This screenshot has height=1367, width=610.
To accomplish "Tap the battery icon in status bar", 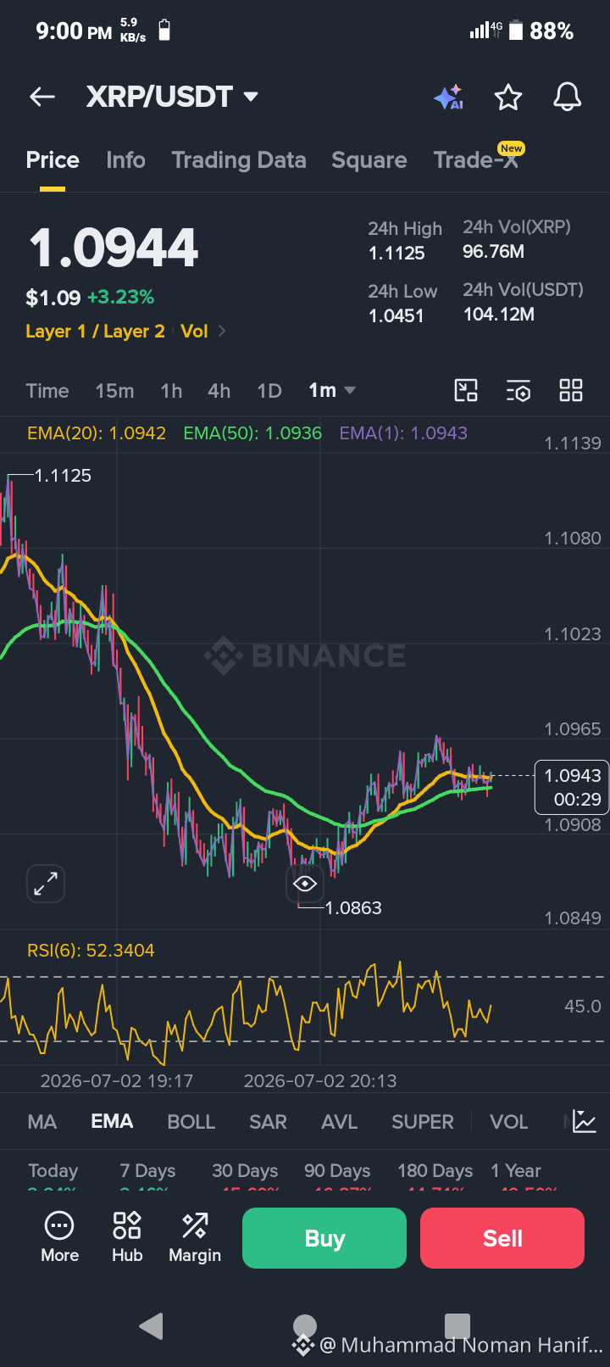I will 516,31.
